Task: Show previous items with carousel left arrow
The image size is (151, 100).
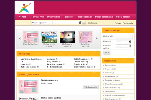Action: coord(20,38)
